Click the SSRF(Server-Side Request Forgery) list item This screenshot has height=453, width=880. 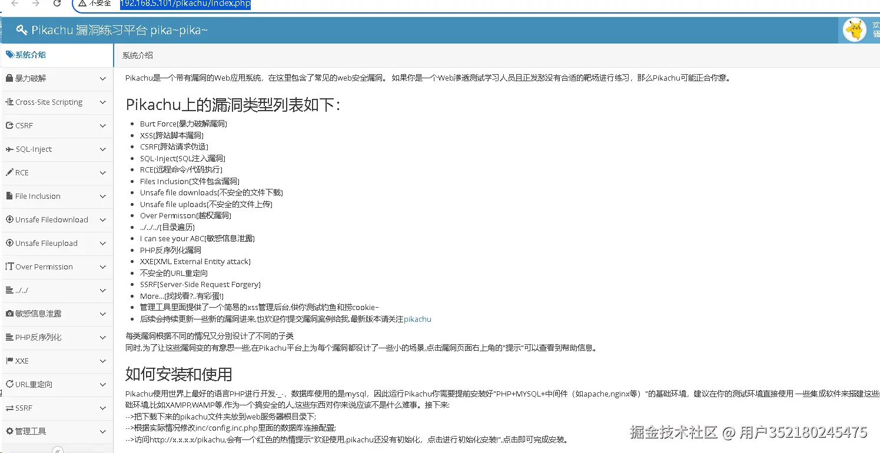200,284
